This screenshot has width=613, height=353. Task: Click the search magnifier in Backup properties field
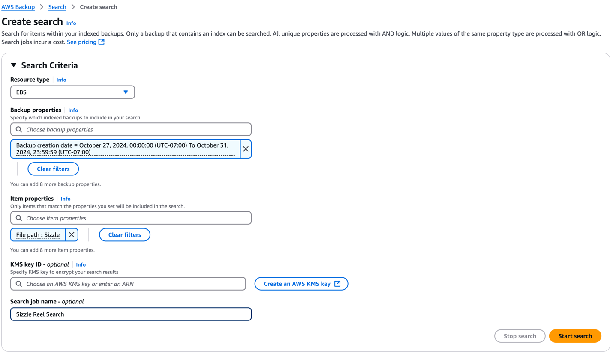18,129
